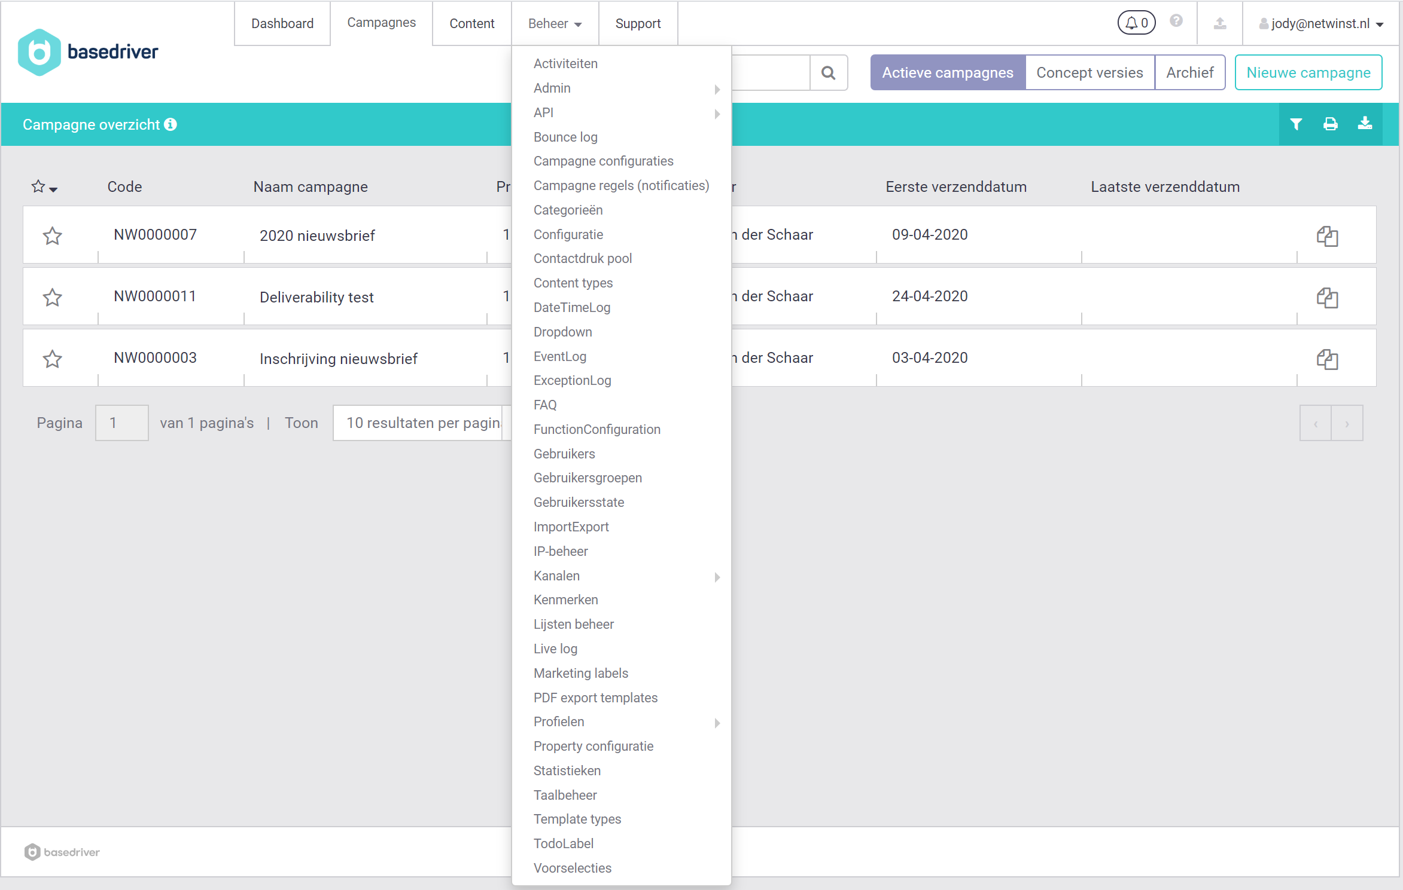Image resolution: width=1403 pixels, height=890 pixels.
Task: Copy the 2020 nieuwsbrief campaign
Action: click(1327, 236)
